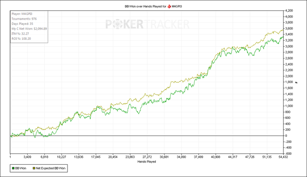Click the green BB Won legend swatch
The height and width of the screenshot is (177, 307).
(x=13, y=168)
